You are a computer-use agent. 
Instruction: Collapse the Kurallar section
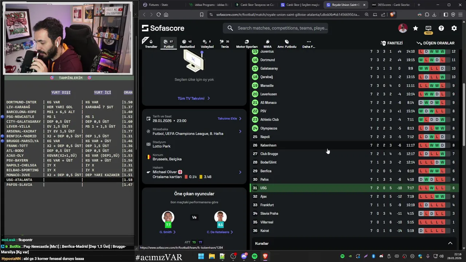point(450,243)
